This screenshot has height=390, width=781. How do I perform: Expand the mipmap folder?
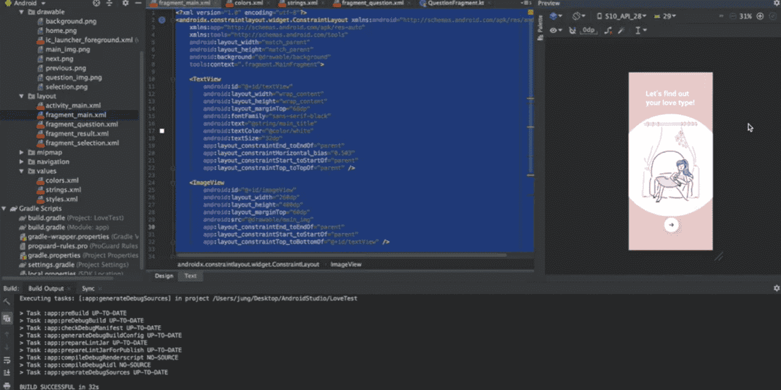click(23, 152)
